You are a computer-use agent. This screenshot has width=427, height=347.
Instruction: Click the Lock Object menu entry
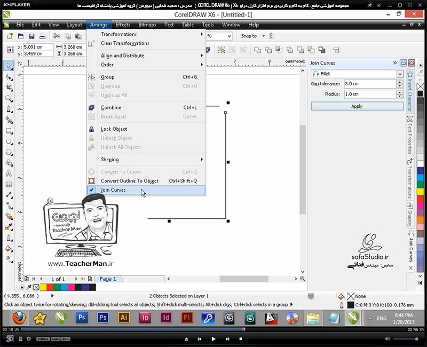click(146, 129)
